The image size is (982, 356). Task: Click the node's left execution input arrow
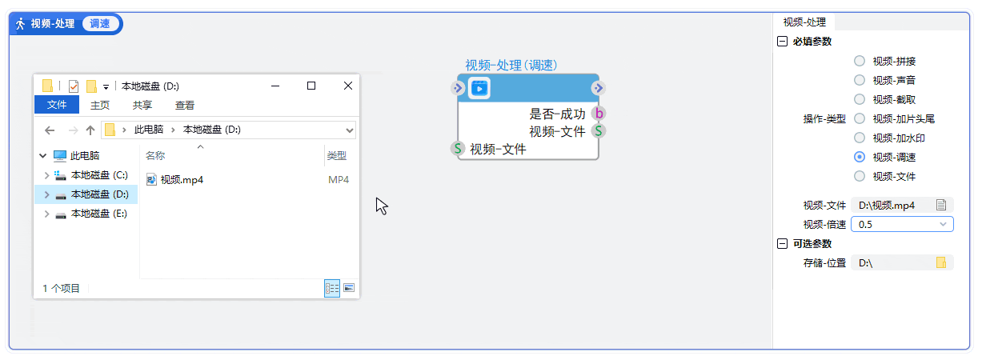pos(458,88)
